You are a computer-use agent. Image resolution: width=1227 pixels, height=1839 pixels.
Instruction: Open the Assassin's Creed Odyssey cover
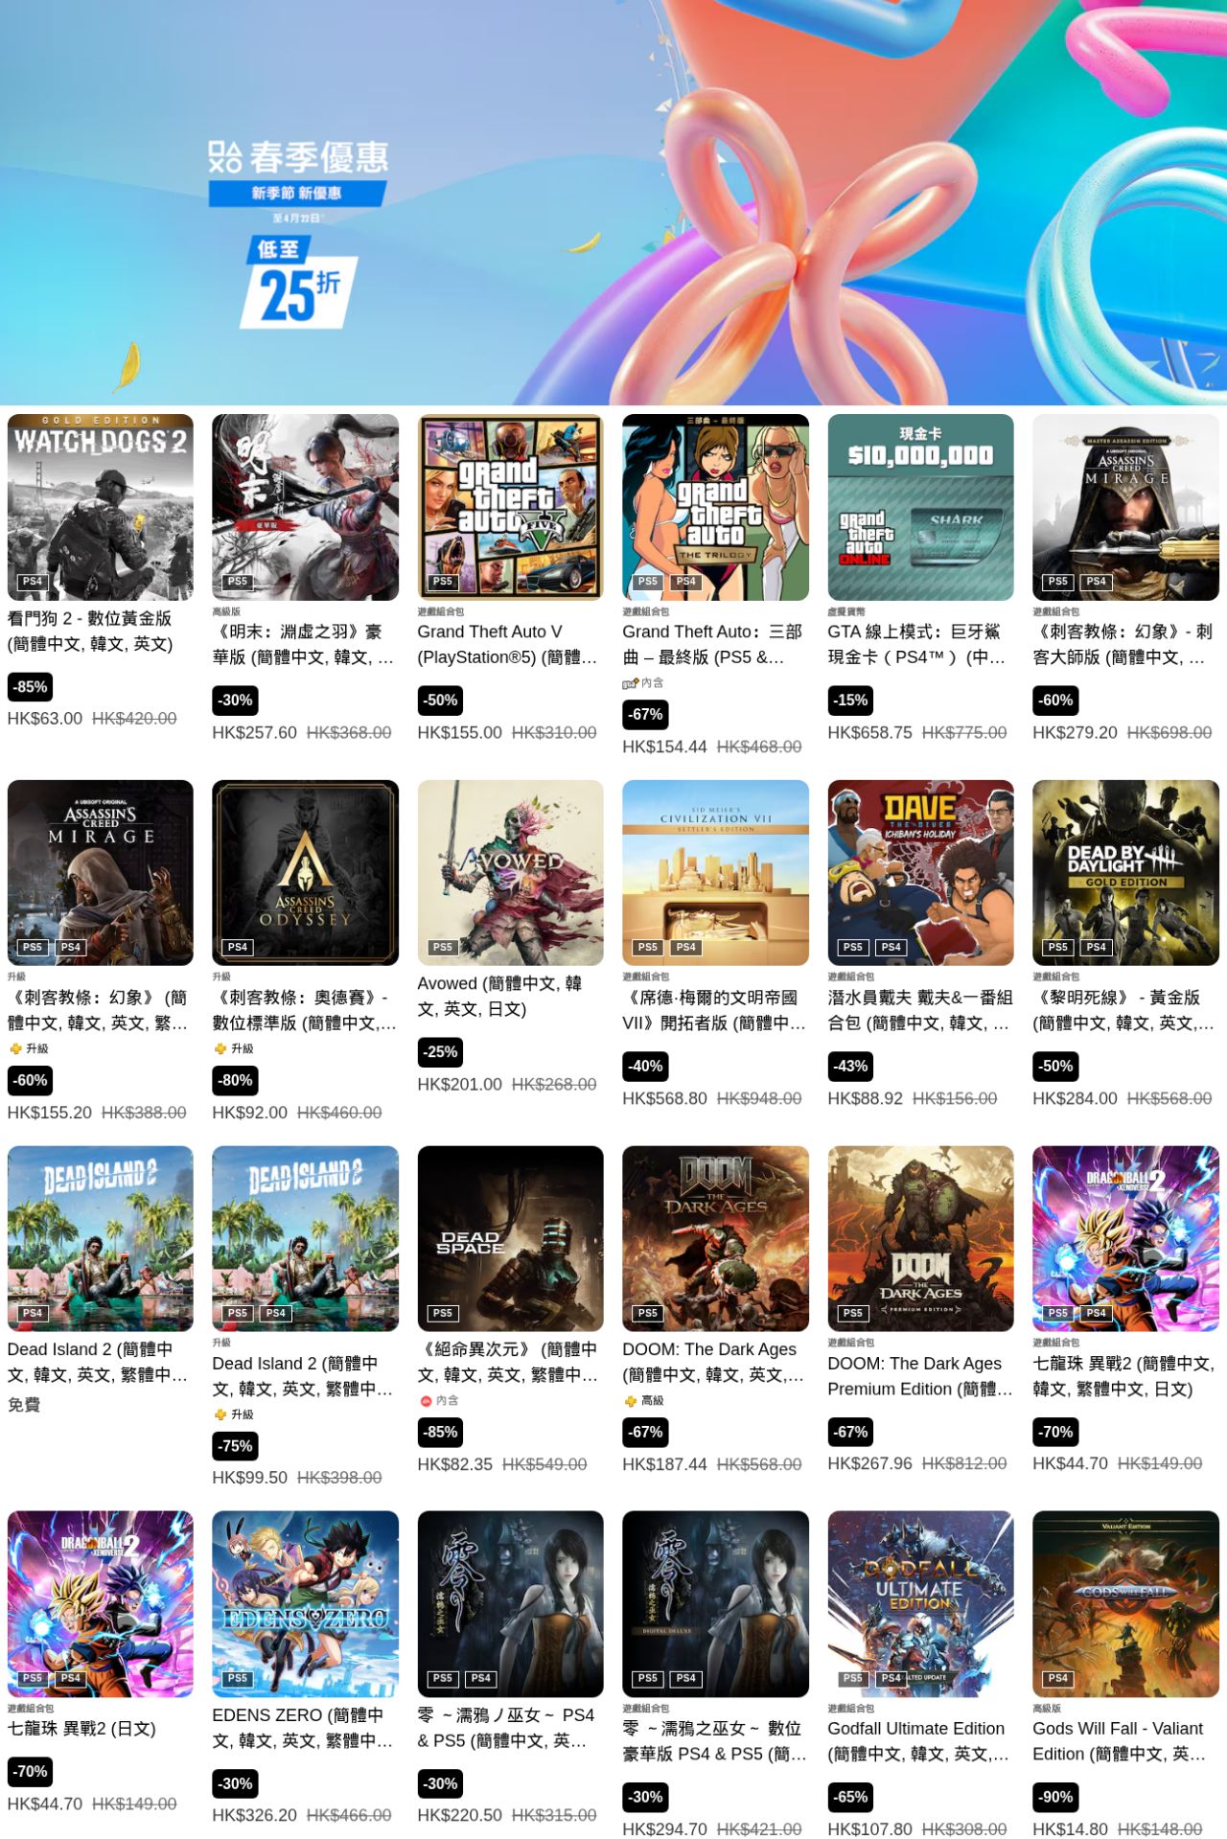[x=305, y=872]
